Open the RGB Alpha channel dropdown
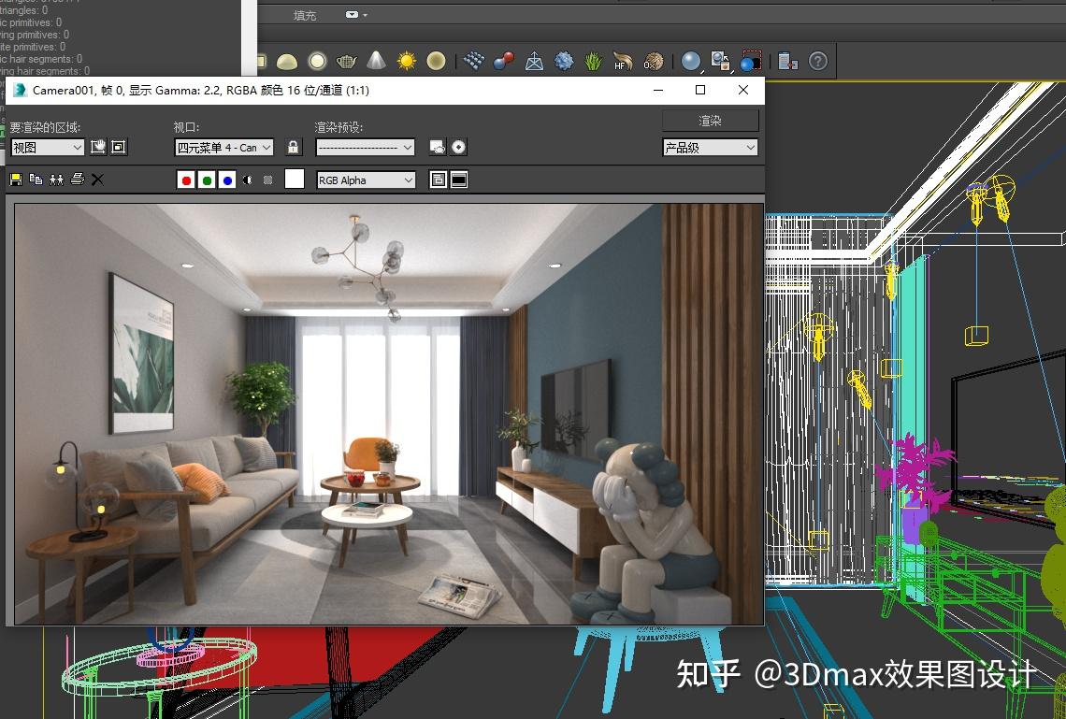Image resolution: width=1066 pixels, height=719 pixels. tap(365, 180)
